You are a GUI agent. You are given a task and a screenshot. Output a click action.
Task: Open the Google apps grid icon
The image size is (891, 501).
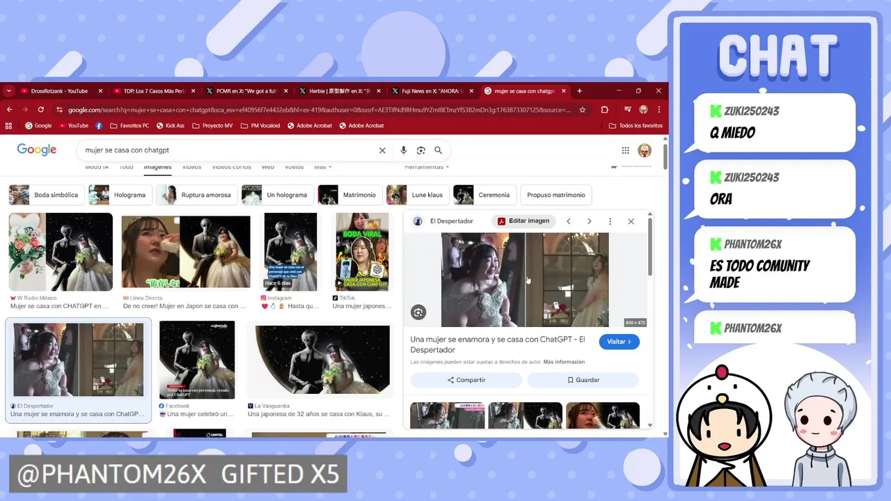625,150
